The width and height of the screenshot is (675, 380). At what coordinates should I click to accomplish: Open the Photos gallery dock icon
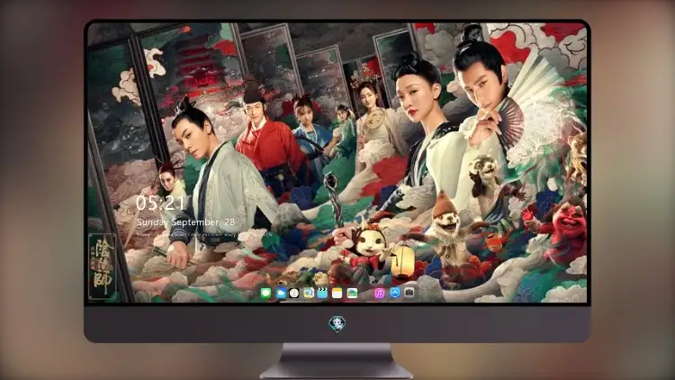pos(352,294)
